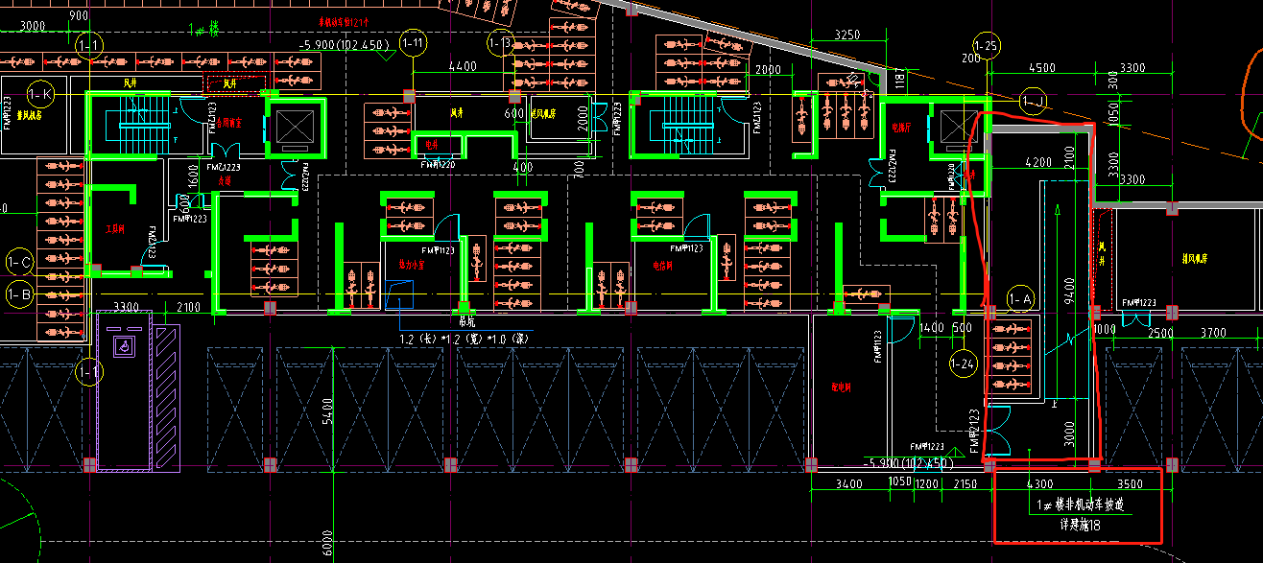Select the dimension text 3700
1263x563 pixels.
(1213, 332)
